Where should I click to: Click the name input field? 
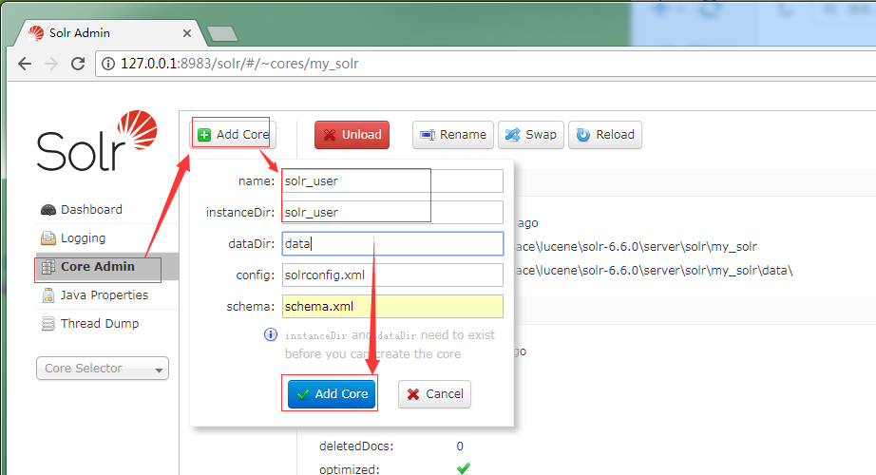[x=392, y=181]
